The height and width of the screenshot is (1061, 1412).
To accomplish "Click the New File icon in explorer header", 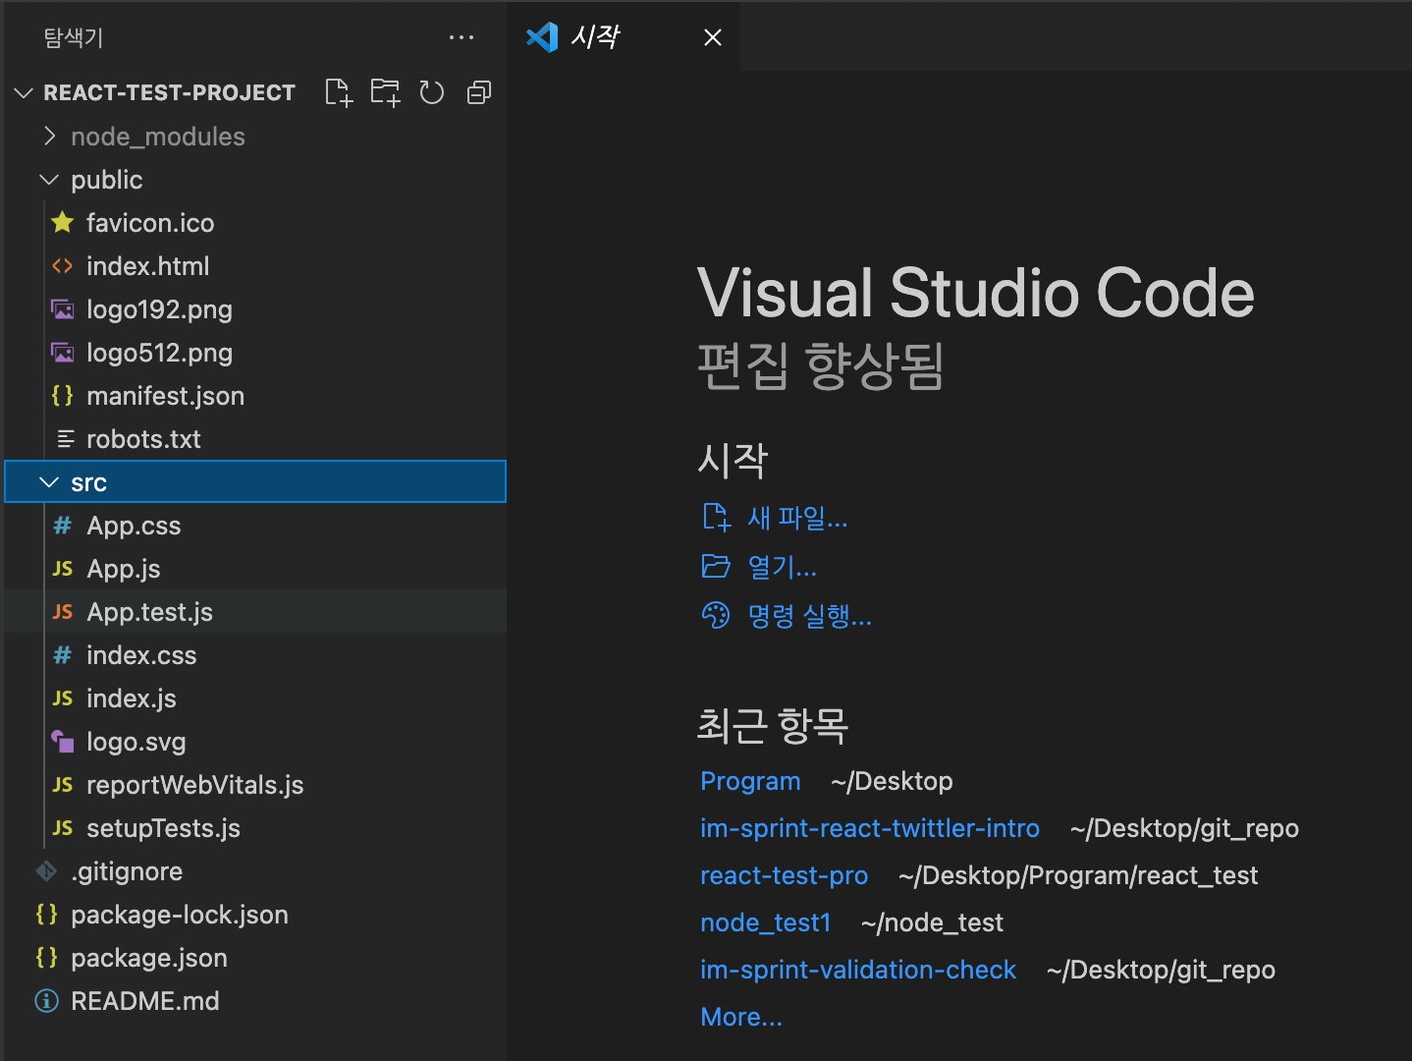I will [x=339, y=92].
